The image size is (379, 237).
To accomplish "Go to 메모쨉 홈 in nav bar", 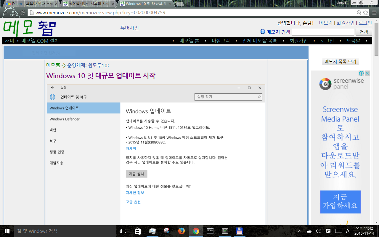I will (x=189, y=41).
